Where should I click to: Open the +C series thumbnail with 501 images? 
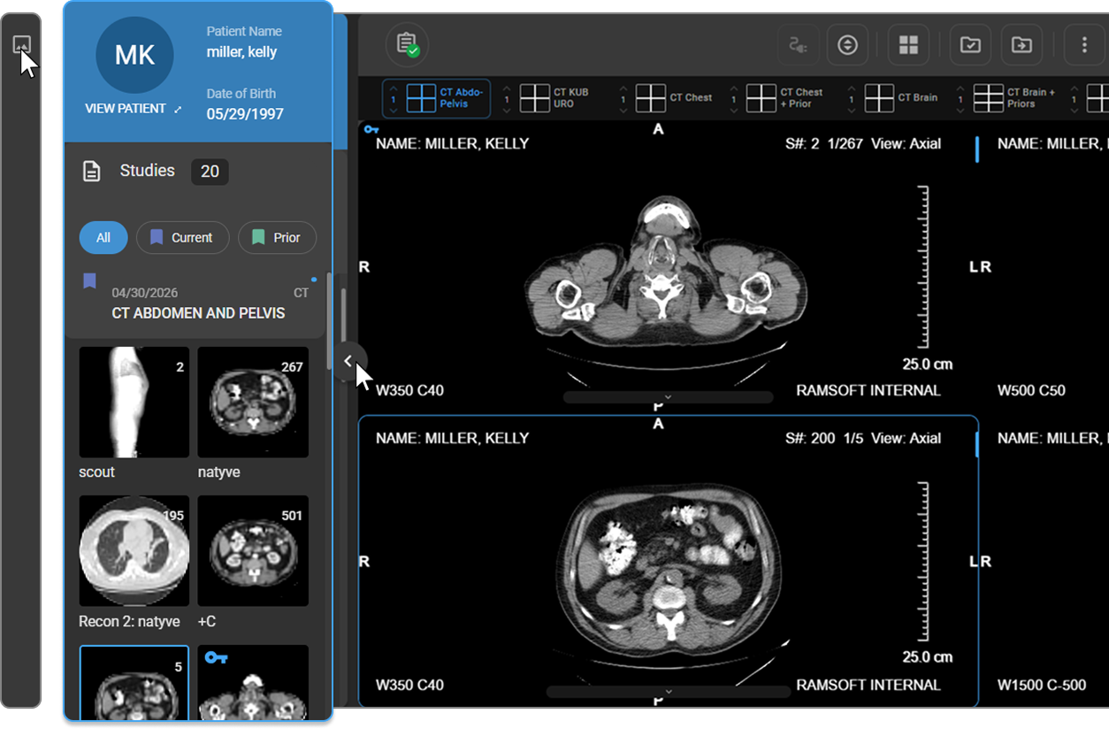click(x=253, y=551)
